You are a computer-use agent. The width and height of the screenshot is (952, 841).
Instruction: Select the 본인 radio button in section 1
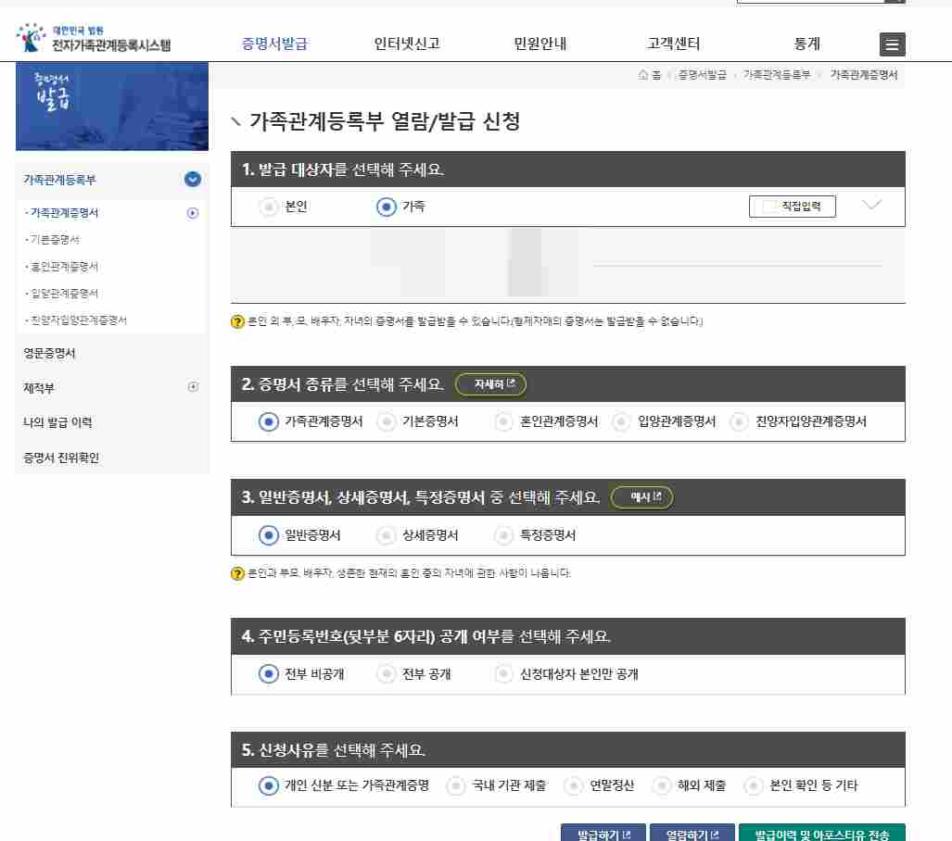(x=267, y=207)
